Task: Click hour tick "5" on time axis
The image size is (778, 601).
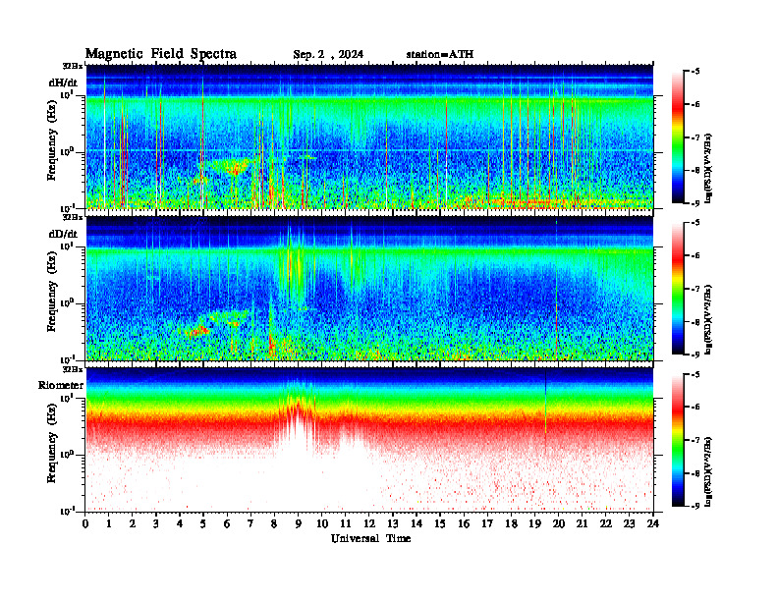Action: click(203, 524)
